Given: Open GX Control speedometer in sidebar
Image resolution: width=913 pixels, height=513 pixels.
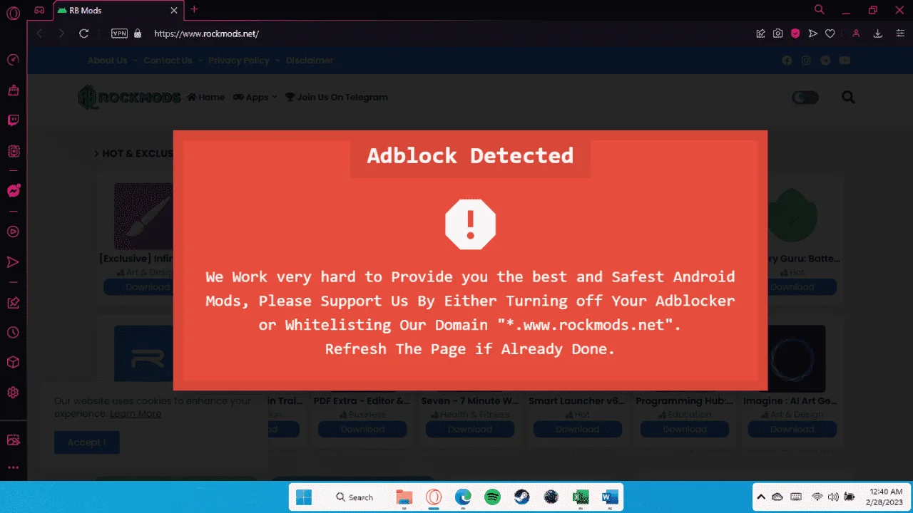Looking at the screenshot, I should pyautogui.click(x=13, y=60).
